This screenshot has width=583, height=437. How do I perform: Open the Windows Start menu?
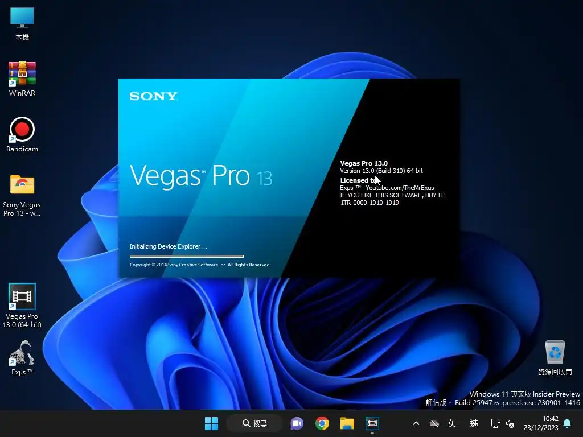(x=212, y=423)
